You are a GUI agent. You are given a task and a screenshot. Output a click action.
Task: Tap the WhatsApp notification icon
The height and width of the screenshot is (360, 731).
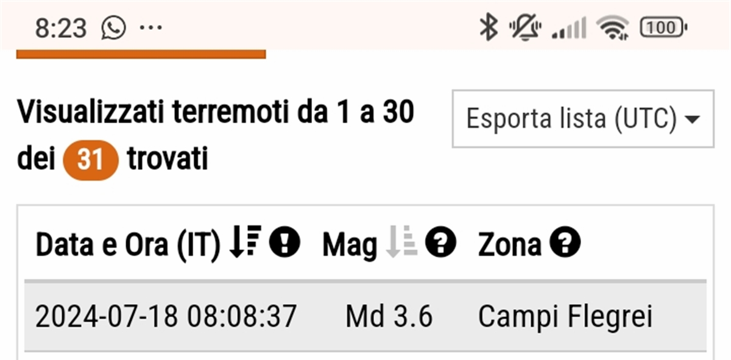(x=113, y=28)
